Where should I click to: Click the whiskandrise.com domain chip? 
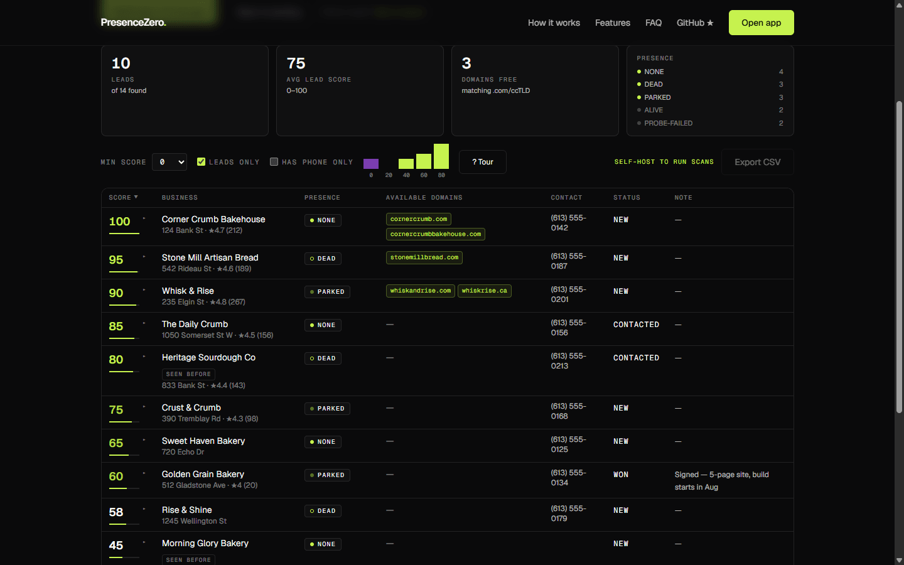421,291
